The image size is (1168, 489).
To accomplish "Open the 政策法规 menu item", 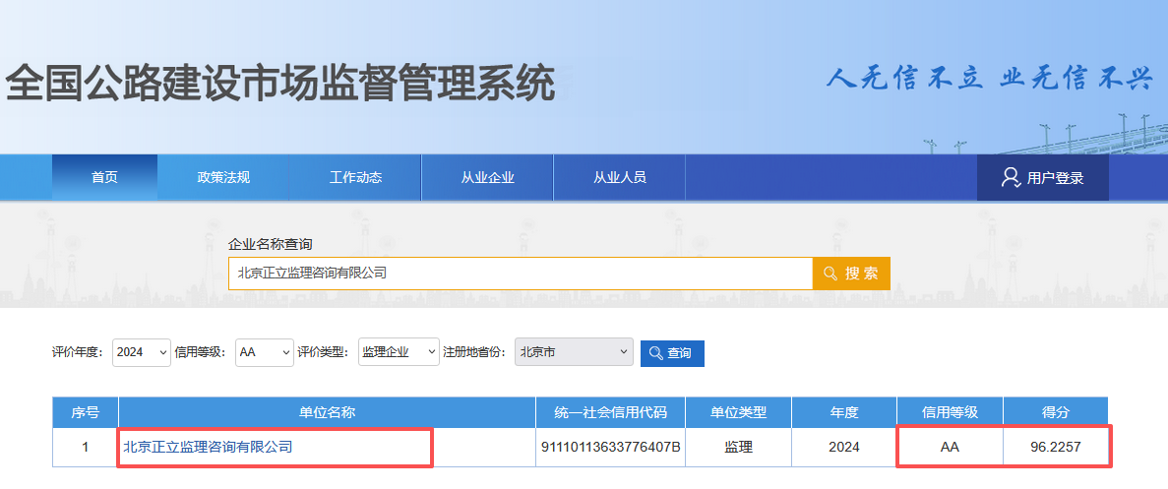I will (x=223, y=177).
